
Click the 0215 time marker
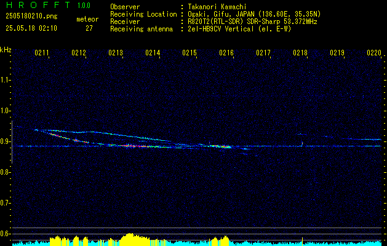click(190, 53)
